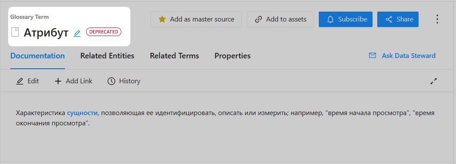Open the three-dot more options menu
Image resolution: width=456 pixels, height=164 pixels.
point(437,19)
